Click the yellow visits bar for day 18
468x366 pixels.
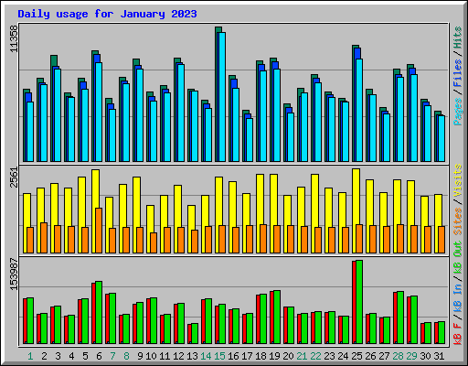coord(260,213)
